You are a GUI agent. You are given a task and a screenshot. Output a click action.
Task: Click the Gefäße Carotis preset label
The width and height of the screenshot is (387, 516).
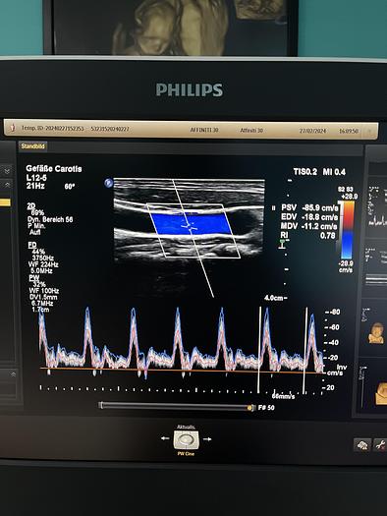(54, 169)
